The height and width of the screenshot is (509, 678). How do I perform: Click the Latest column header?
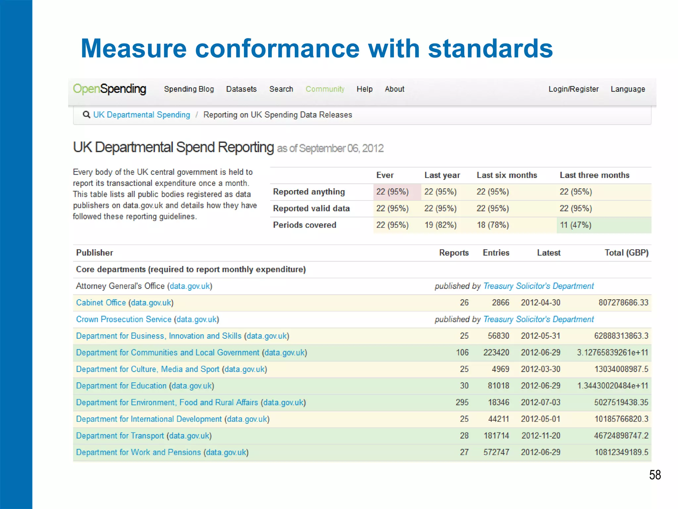[549, 253]
